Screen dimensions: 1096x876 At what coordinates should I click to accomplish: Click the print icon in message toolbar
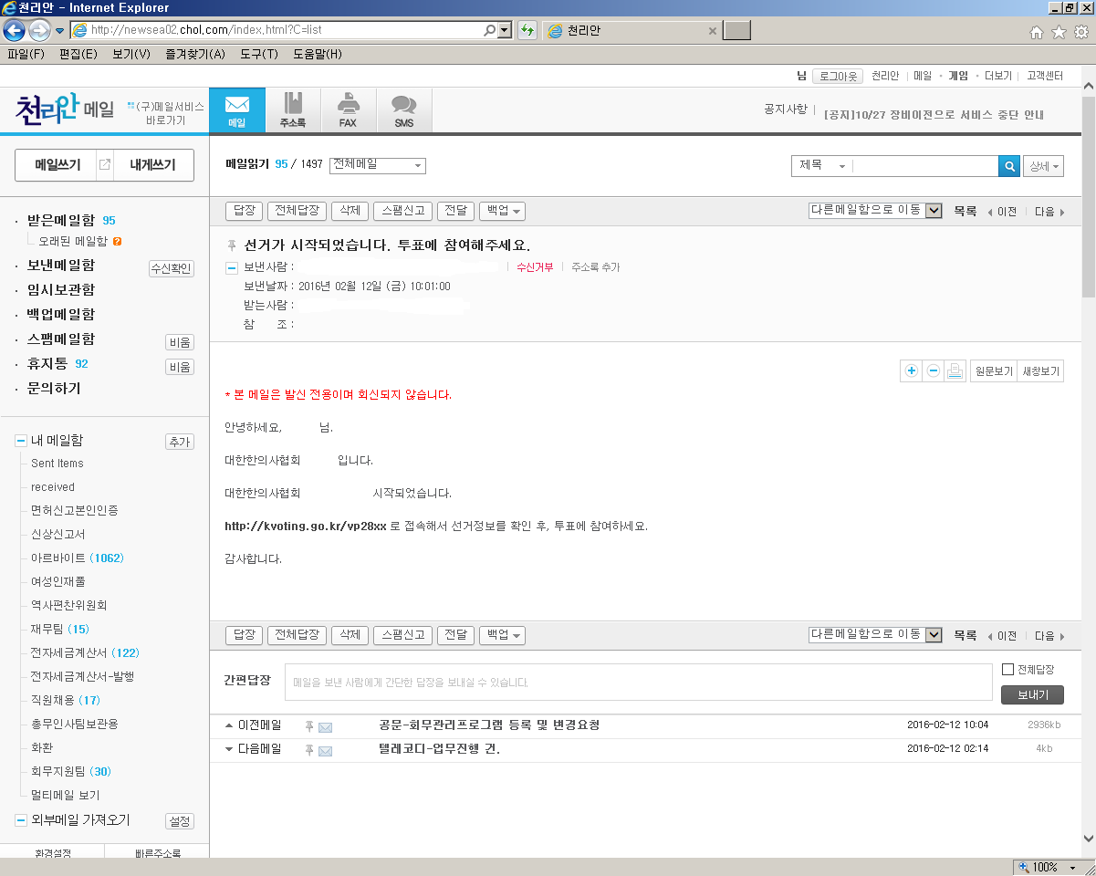[x=955, y=370]
